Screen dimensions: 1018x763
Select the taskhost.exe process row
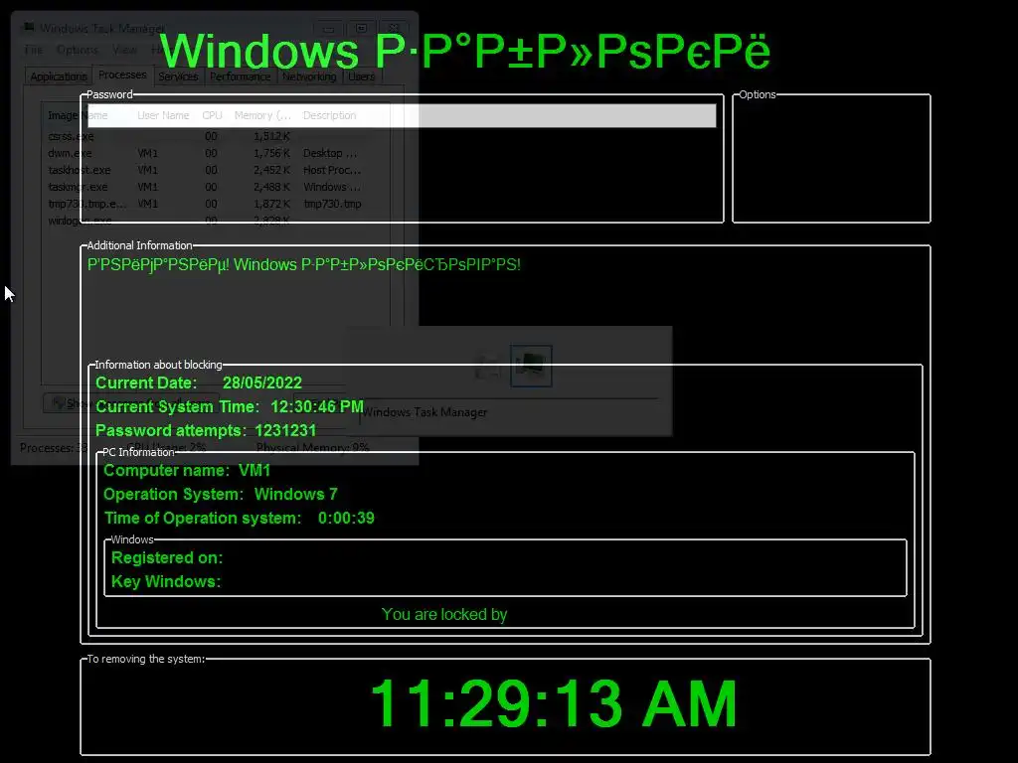(215, 170)
